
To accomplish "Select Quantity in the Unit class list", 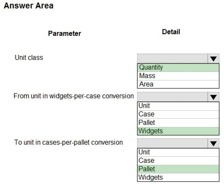I will (x=178, y=67).
